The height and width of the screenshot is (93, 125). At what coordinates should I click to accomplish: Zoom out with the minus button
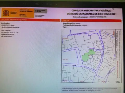[x=33, y=4]
